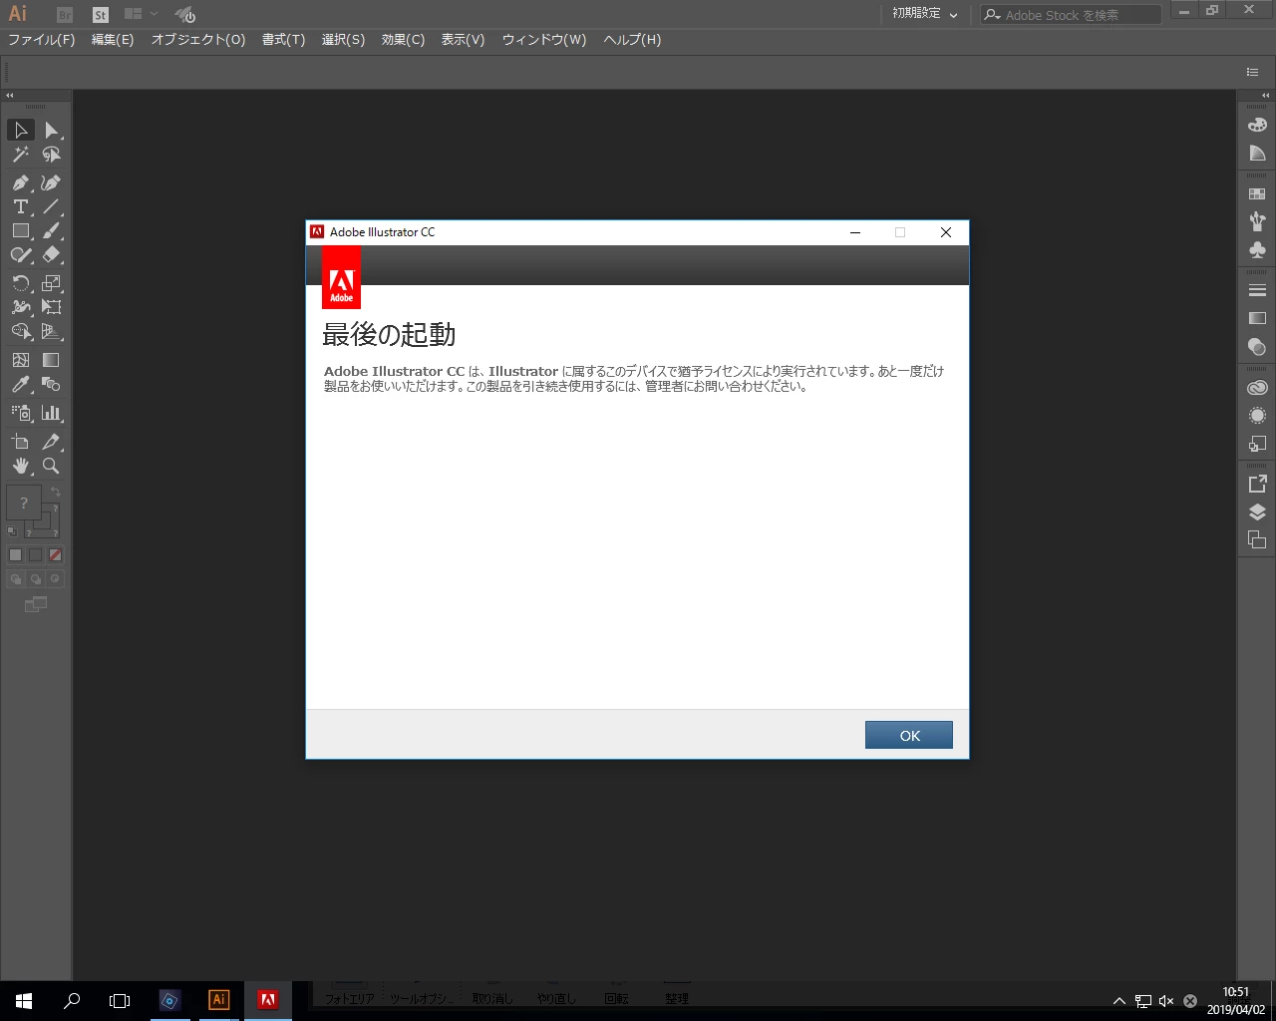
Task: Choose the Column Graph tool
Action: click(52, 413)
